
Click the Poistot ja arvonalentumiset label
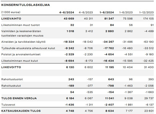coord(21,54)
